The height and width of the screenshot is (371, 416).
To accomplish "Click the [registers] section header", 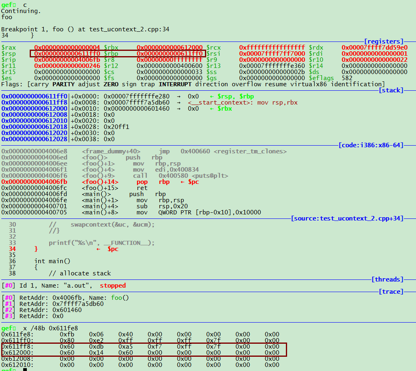I will click(x=383, y=41).
